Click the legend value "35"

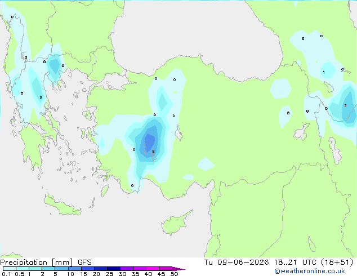[x=135, y=274]
